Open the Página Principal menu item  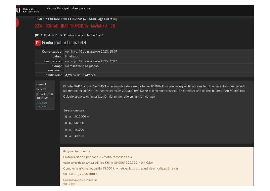(x=58, y=8)
